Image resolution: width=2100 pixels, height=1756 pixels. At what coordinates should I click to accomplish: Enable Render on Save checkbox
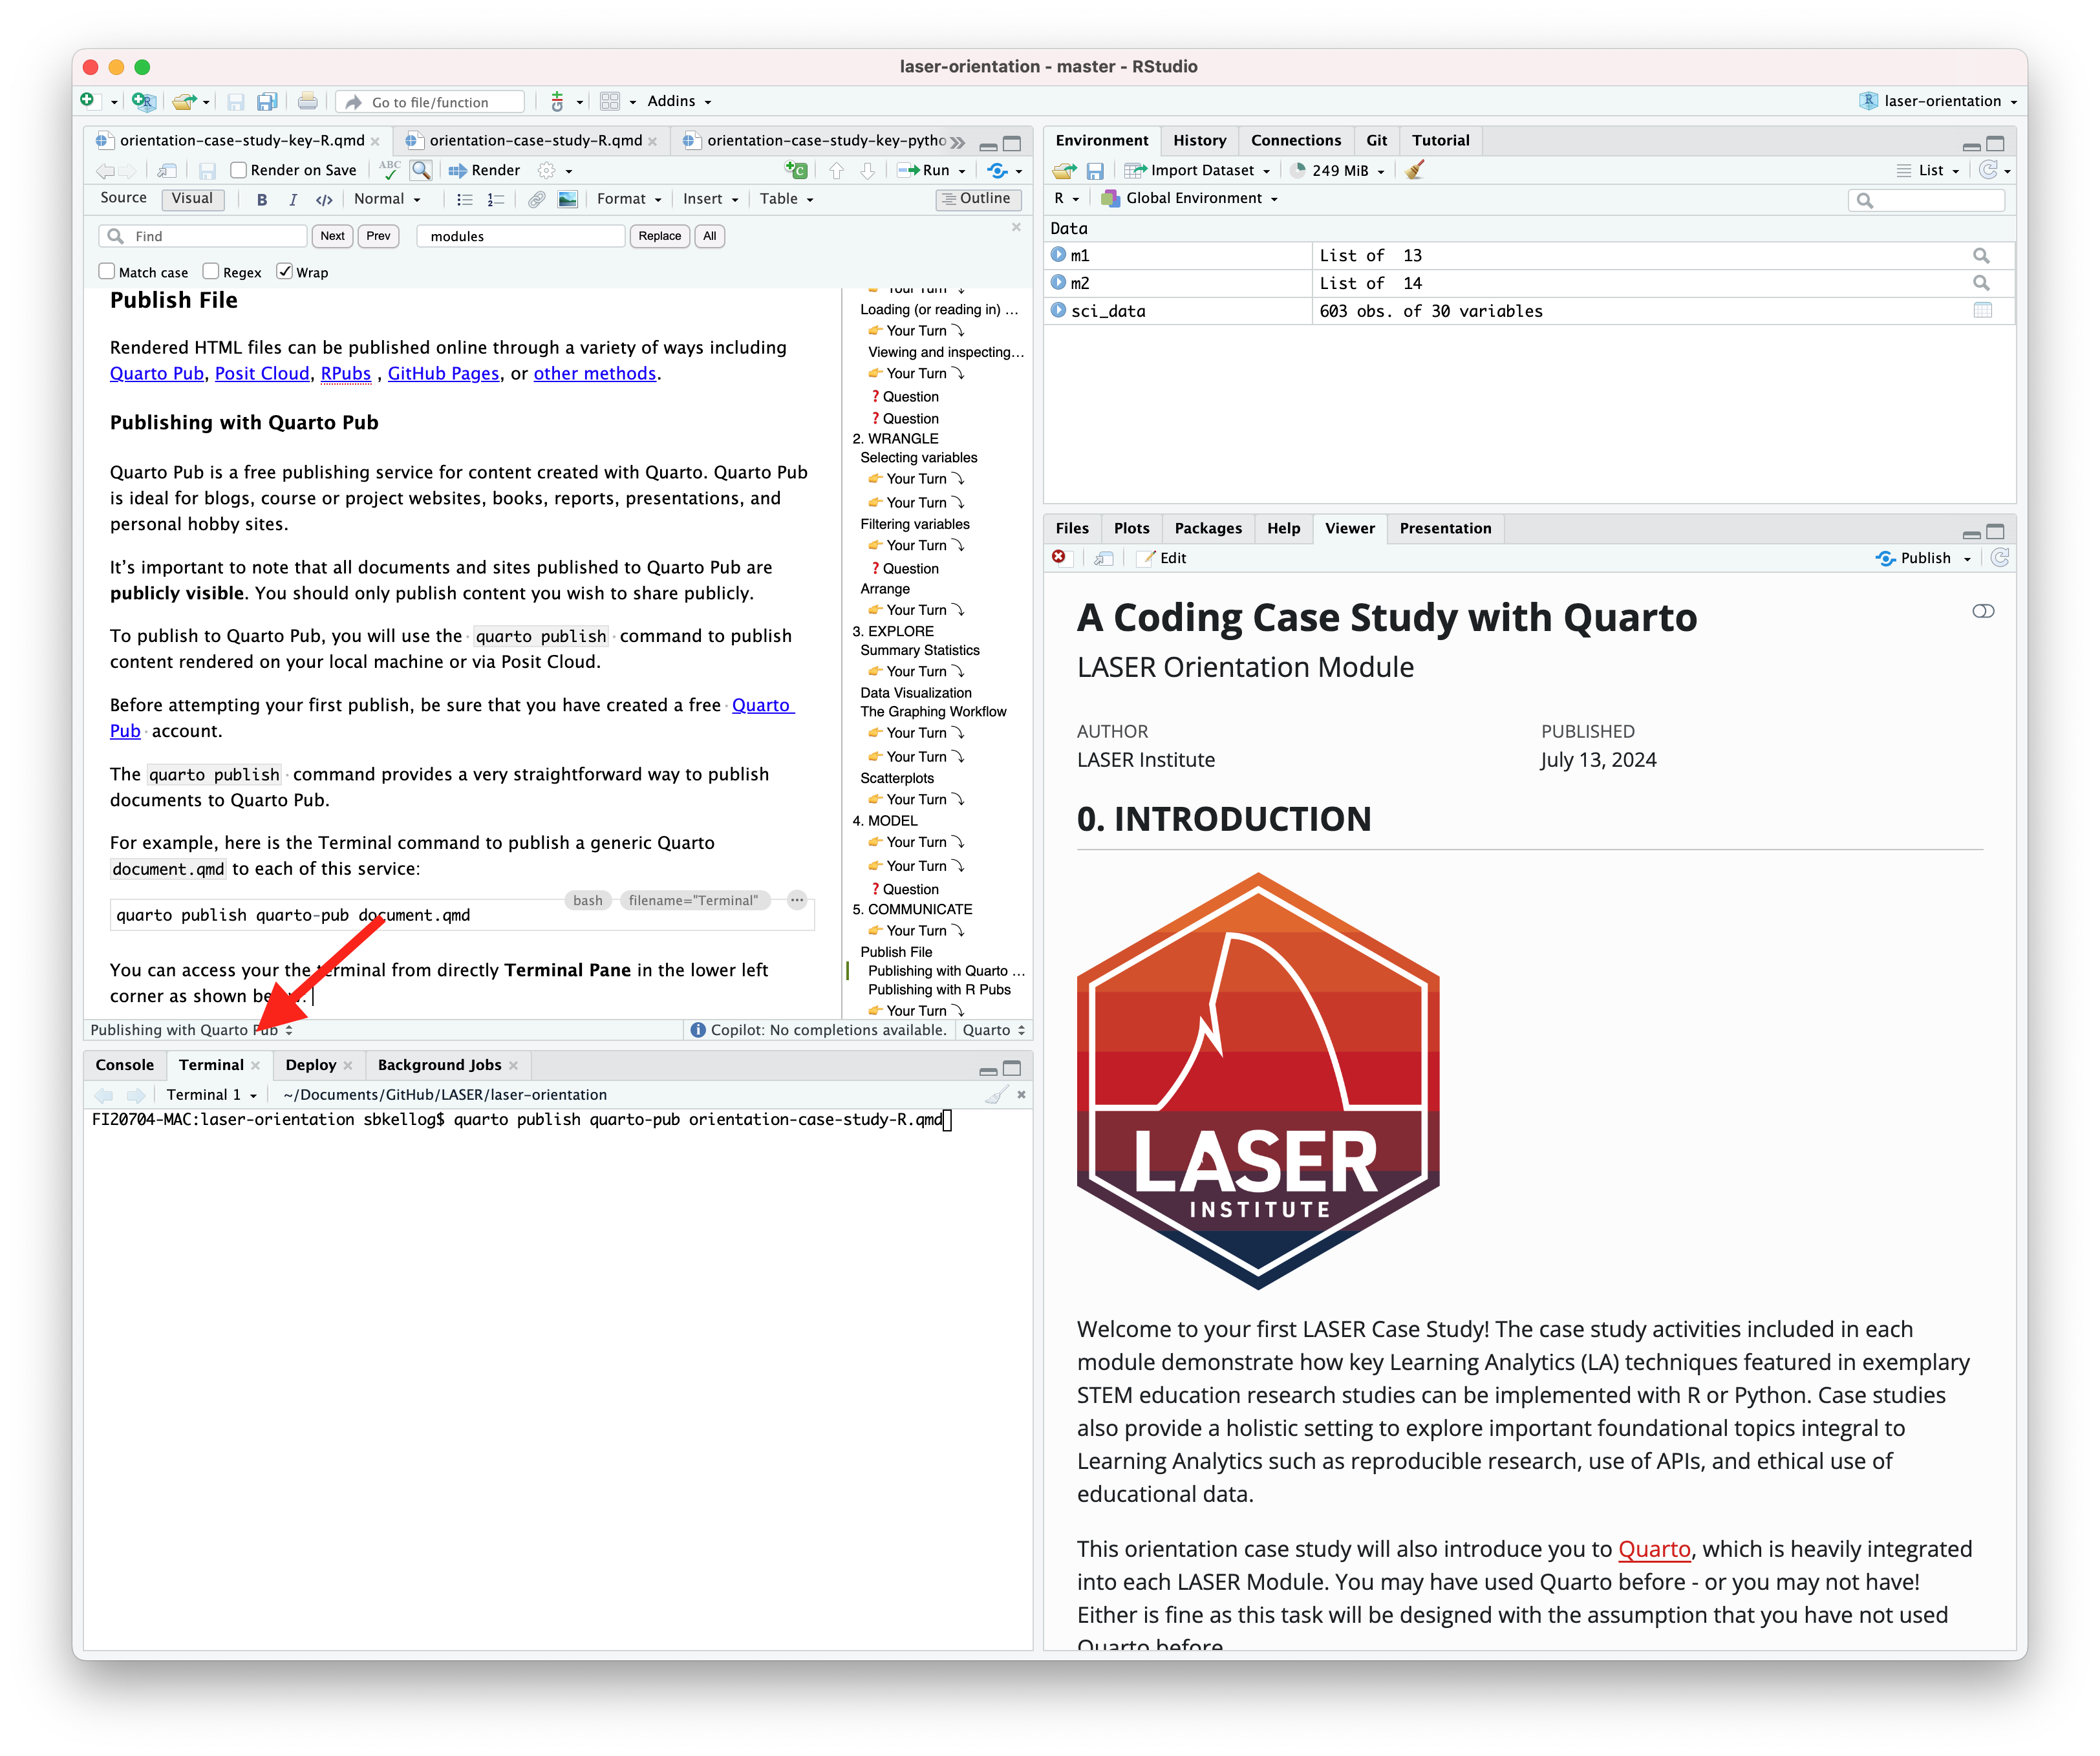(x=239, y=171)
